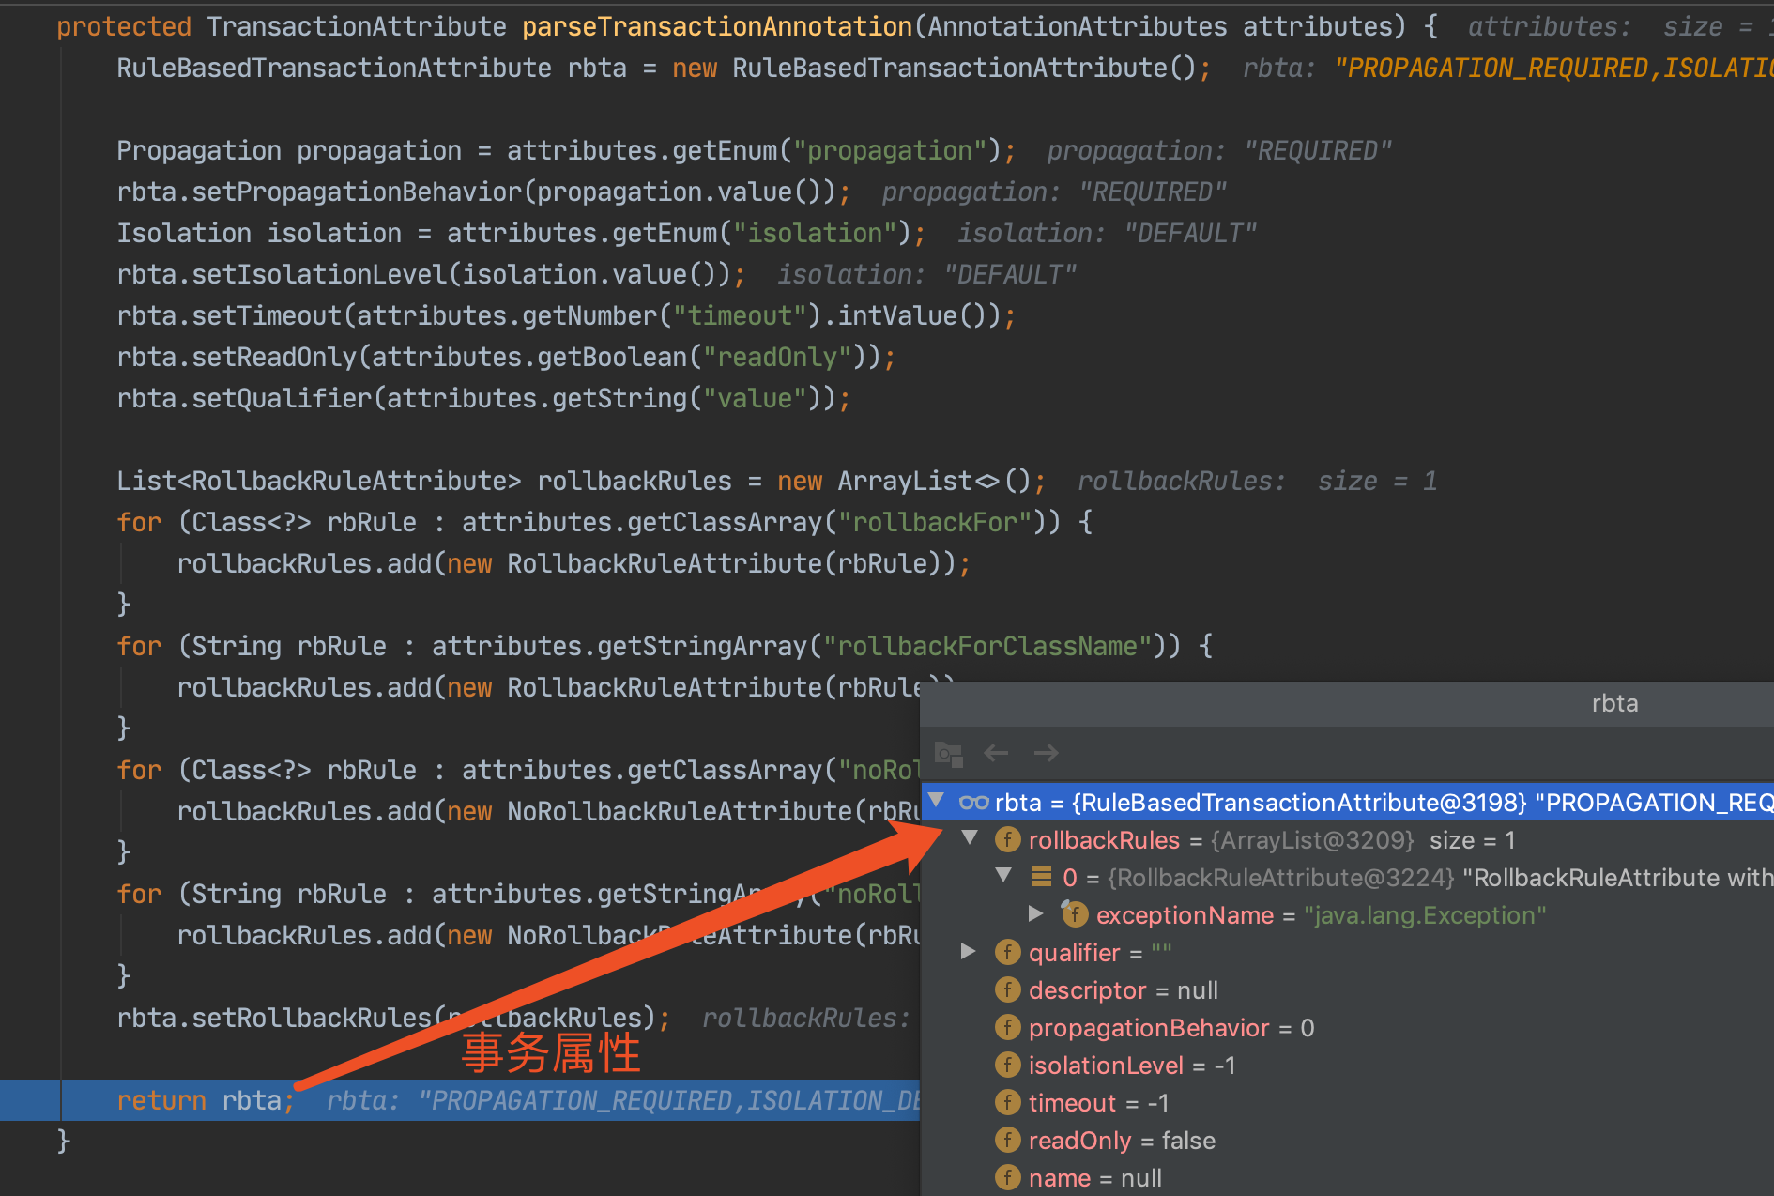Click the 'rbta.setIsolationLevel' statement
Screen dimensions: 1774x1196
(431, 274)
